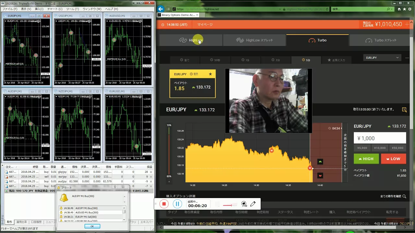Select the Turbo スプレッド tab
The height and width of the screenshot is (233, 415).
coord(381,40)
